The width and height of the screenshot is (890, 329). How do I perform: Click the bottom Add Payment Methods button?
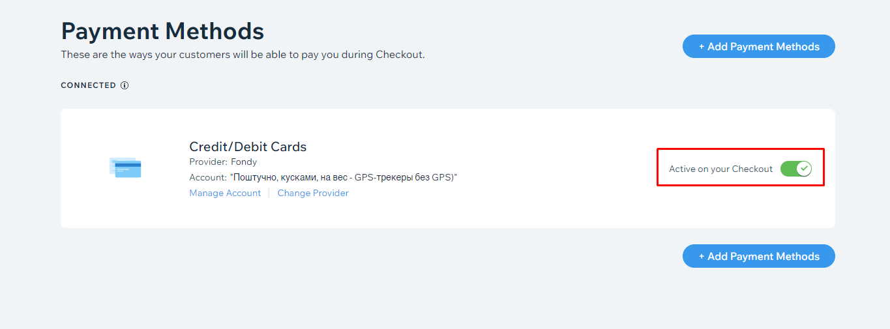coord(759,256)
